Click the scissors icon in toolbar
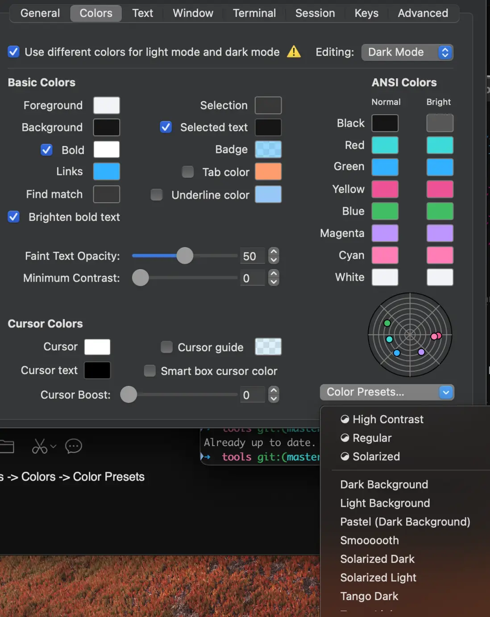490x617 pixels. tap(40, 446)
